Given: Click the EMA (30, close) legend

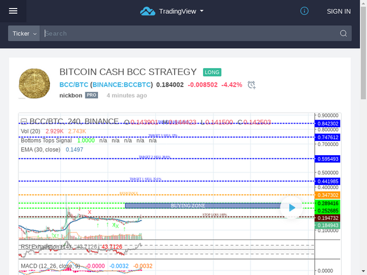Looking at the screenshot, I should tap(41, 150).
